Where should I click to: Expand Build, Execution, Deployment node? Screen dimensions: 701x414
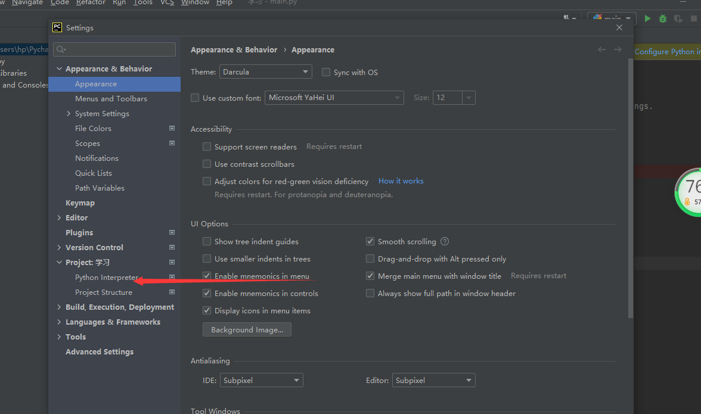click(59, 307)
